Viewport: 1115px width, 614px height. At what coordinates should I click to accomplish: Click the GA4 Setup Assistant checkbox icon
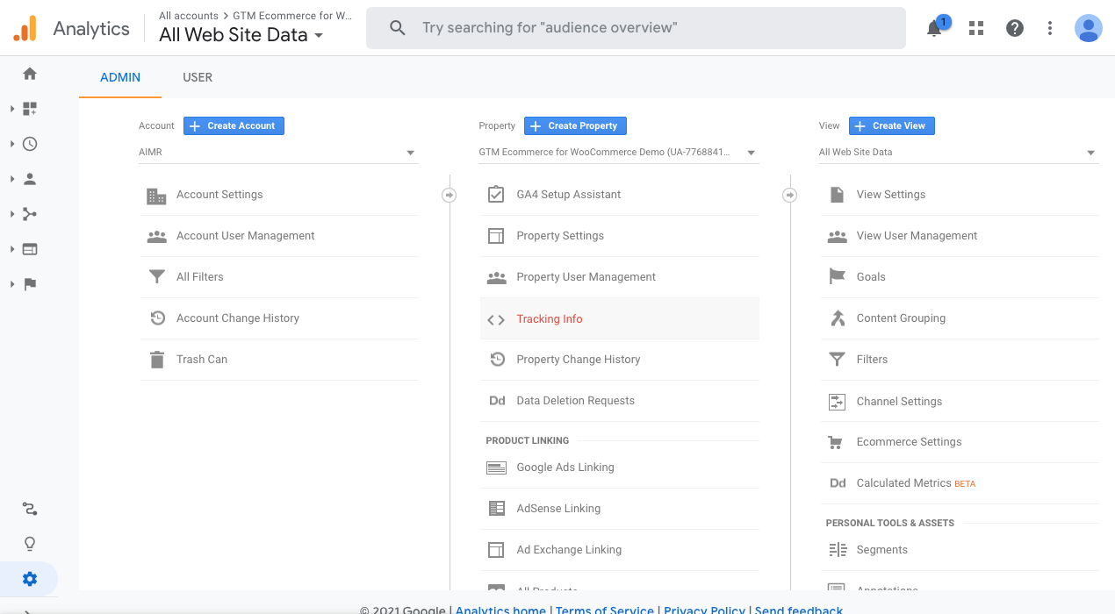(496, 195)
